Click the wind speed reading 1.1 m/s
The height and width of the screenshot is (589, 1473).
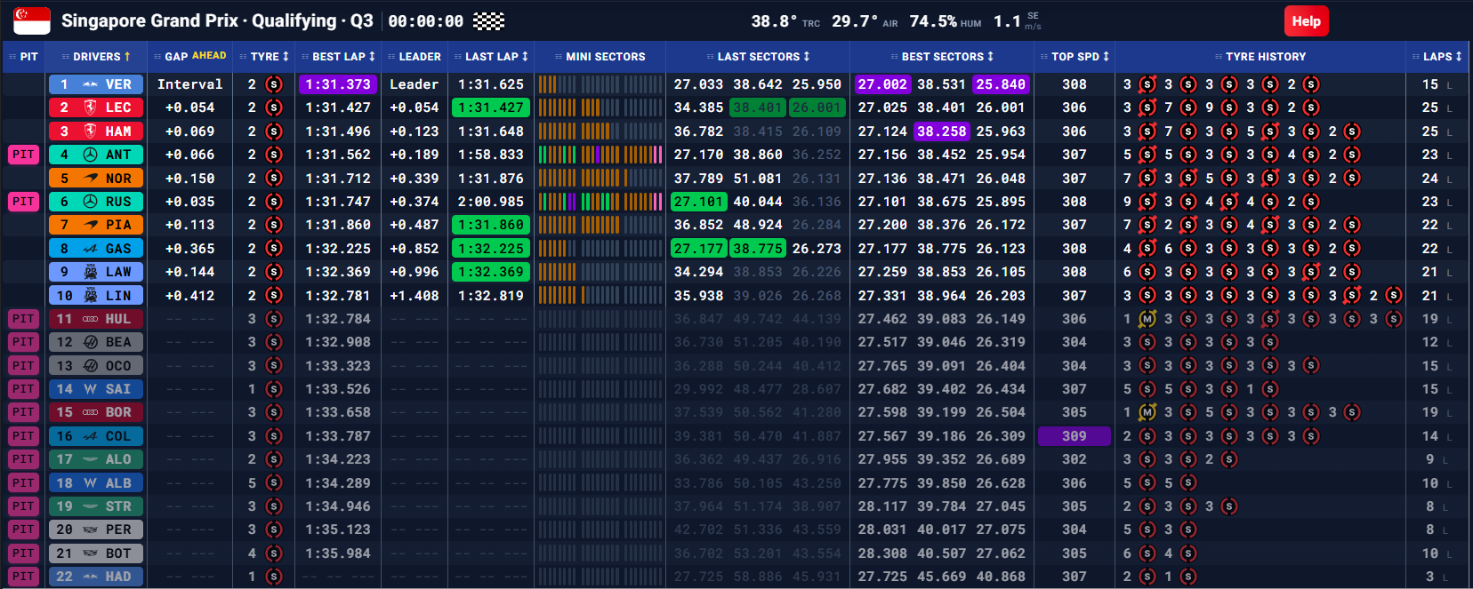pos(1017,21)
